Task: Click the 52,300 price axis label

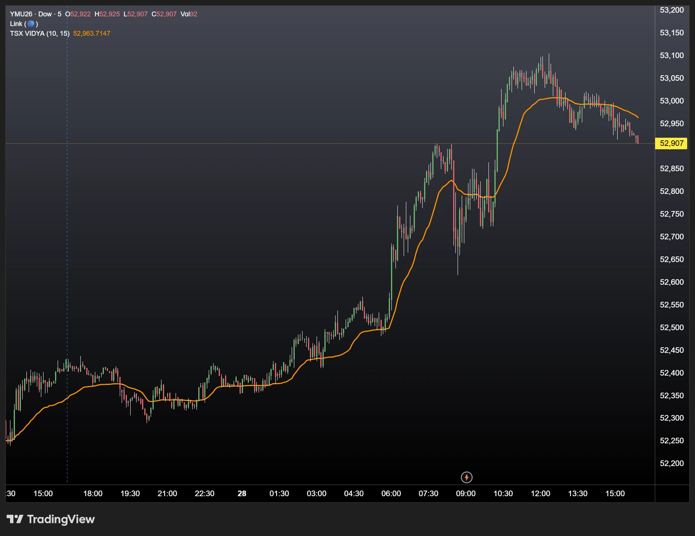Action: pyautogui.click(x=672, y=418)
